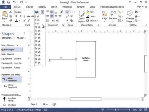Copy selection using copy icon
The height and width of the screenshot is (112, 149).
[11, 16]
